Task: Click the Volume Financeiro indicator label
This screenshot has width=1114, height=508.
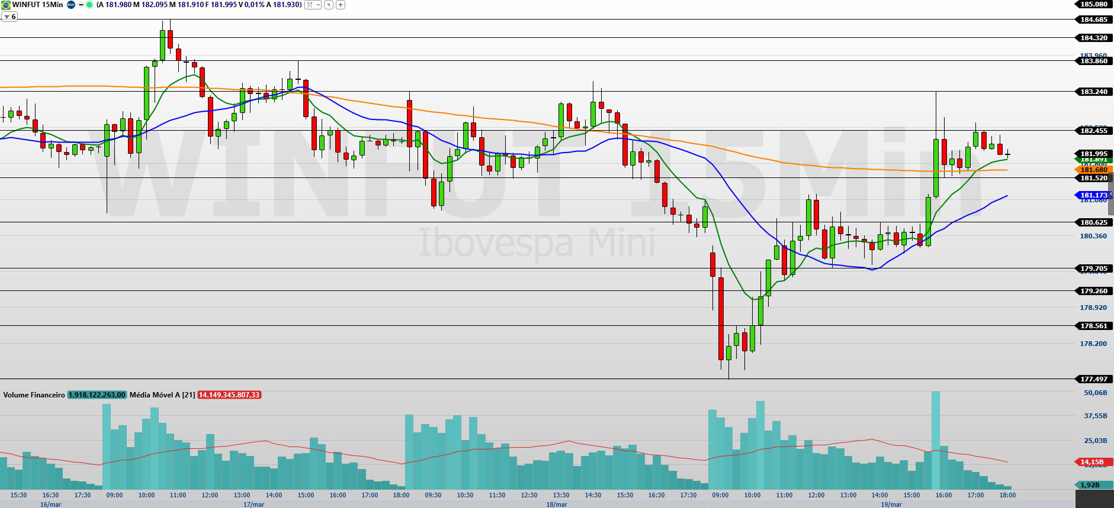Action: tap(34, 395)
